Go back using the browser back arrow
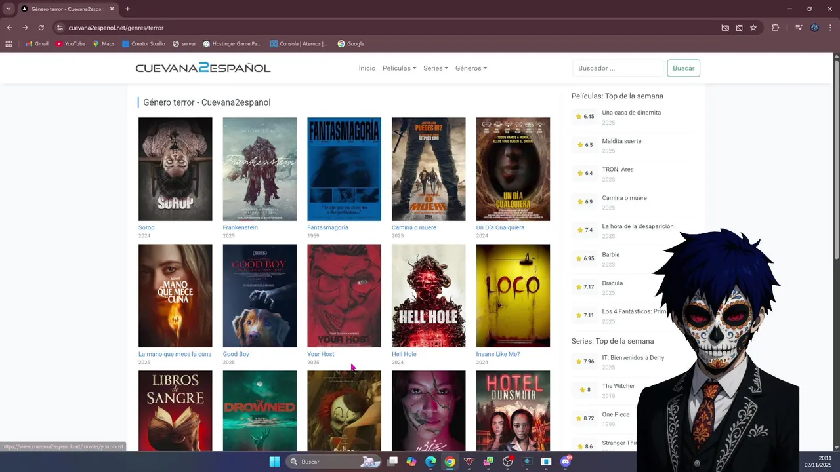 pyautogui.click(x=9, y=28)
